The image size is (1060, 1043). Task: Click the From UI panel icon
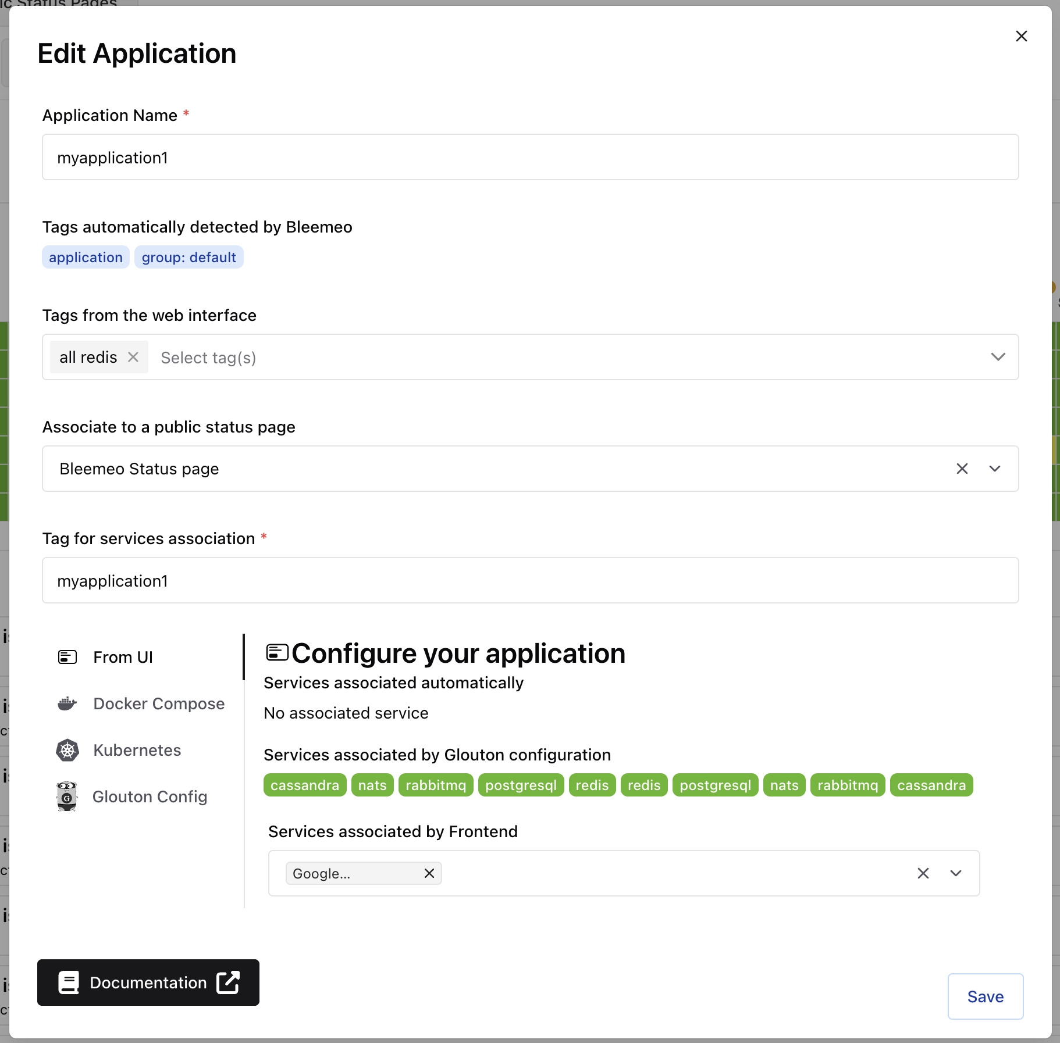(67, 657)
